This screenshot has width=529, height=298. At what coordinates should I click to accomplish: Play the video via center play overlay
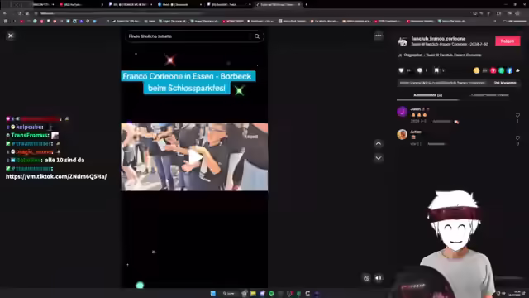tap(195, 157)
